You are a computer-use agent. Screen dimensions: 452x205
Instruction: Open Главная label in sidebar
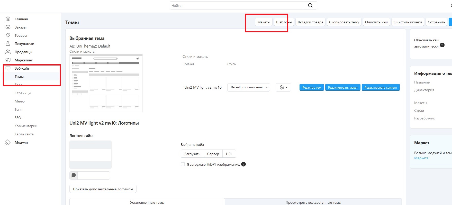[21, 19]
